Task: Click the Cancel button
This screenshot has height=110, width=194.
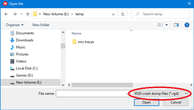Action: pos(176,102)
